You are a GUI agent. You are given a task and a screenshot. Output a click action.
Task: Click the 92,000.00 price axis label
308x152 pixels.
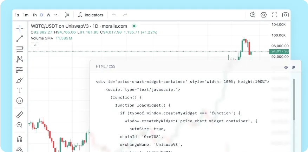(x=280, y=57)
